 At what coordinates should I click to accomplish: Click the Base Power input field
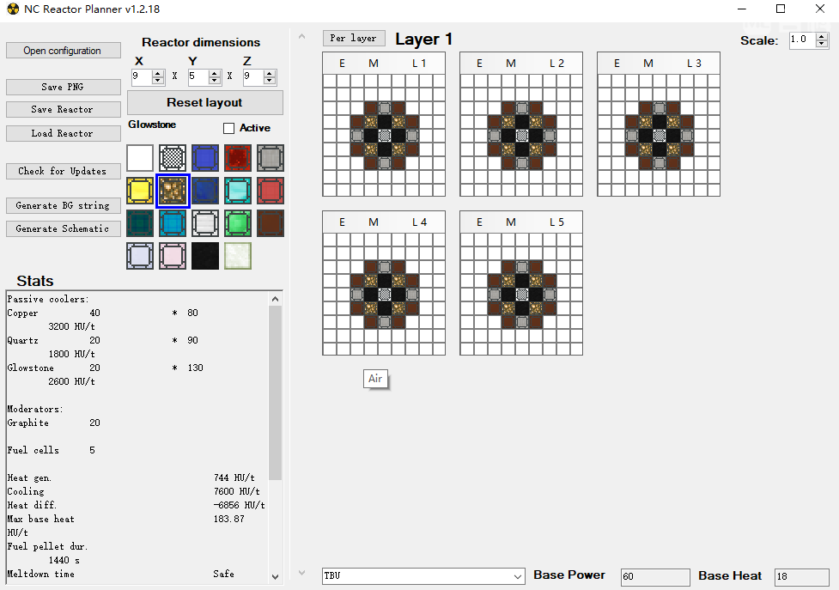click(653, 576)
